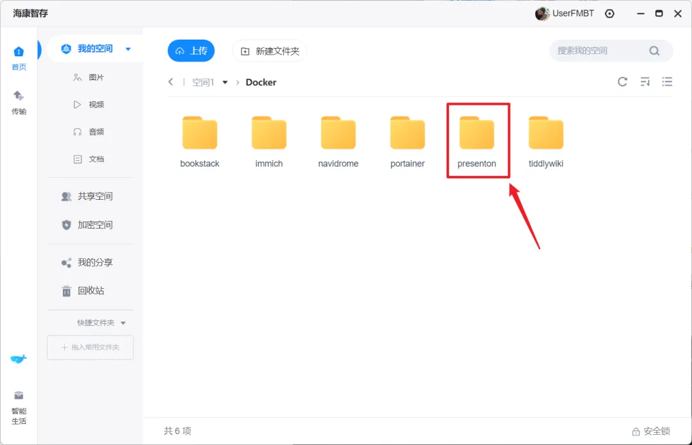Open 共享空间 in the sidebar
692x445 pixels.
click(87, 197)
